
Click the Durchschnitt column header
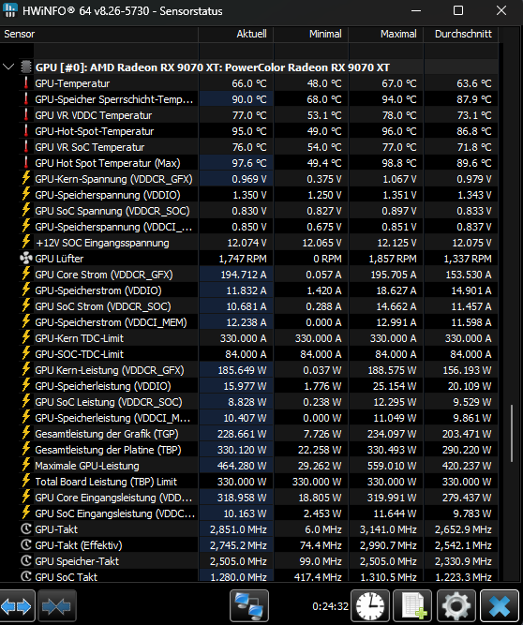(460, 34)
